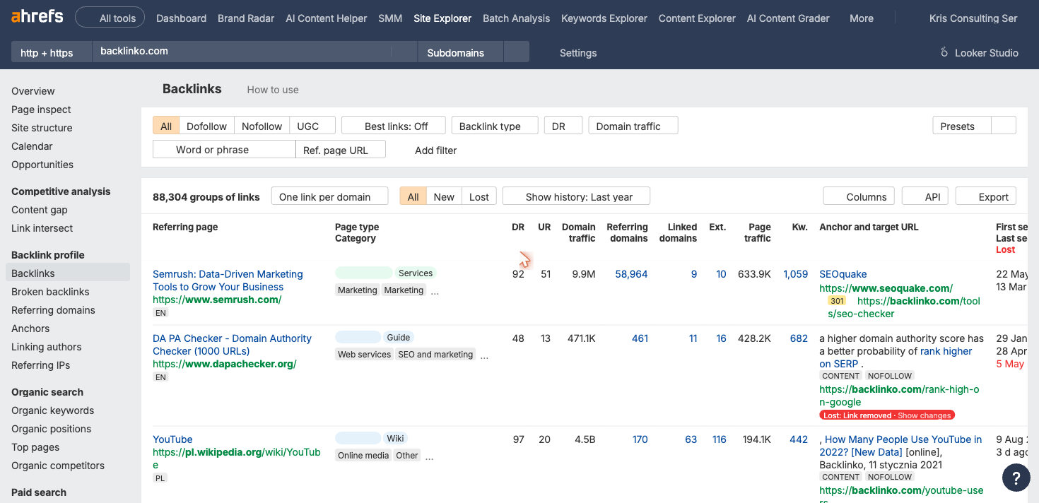Open Content gap in the sidebar
This screenshot has height=503, width=1039.
[40, 210]
